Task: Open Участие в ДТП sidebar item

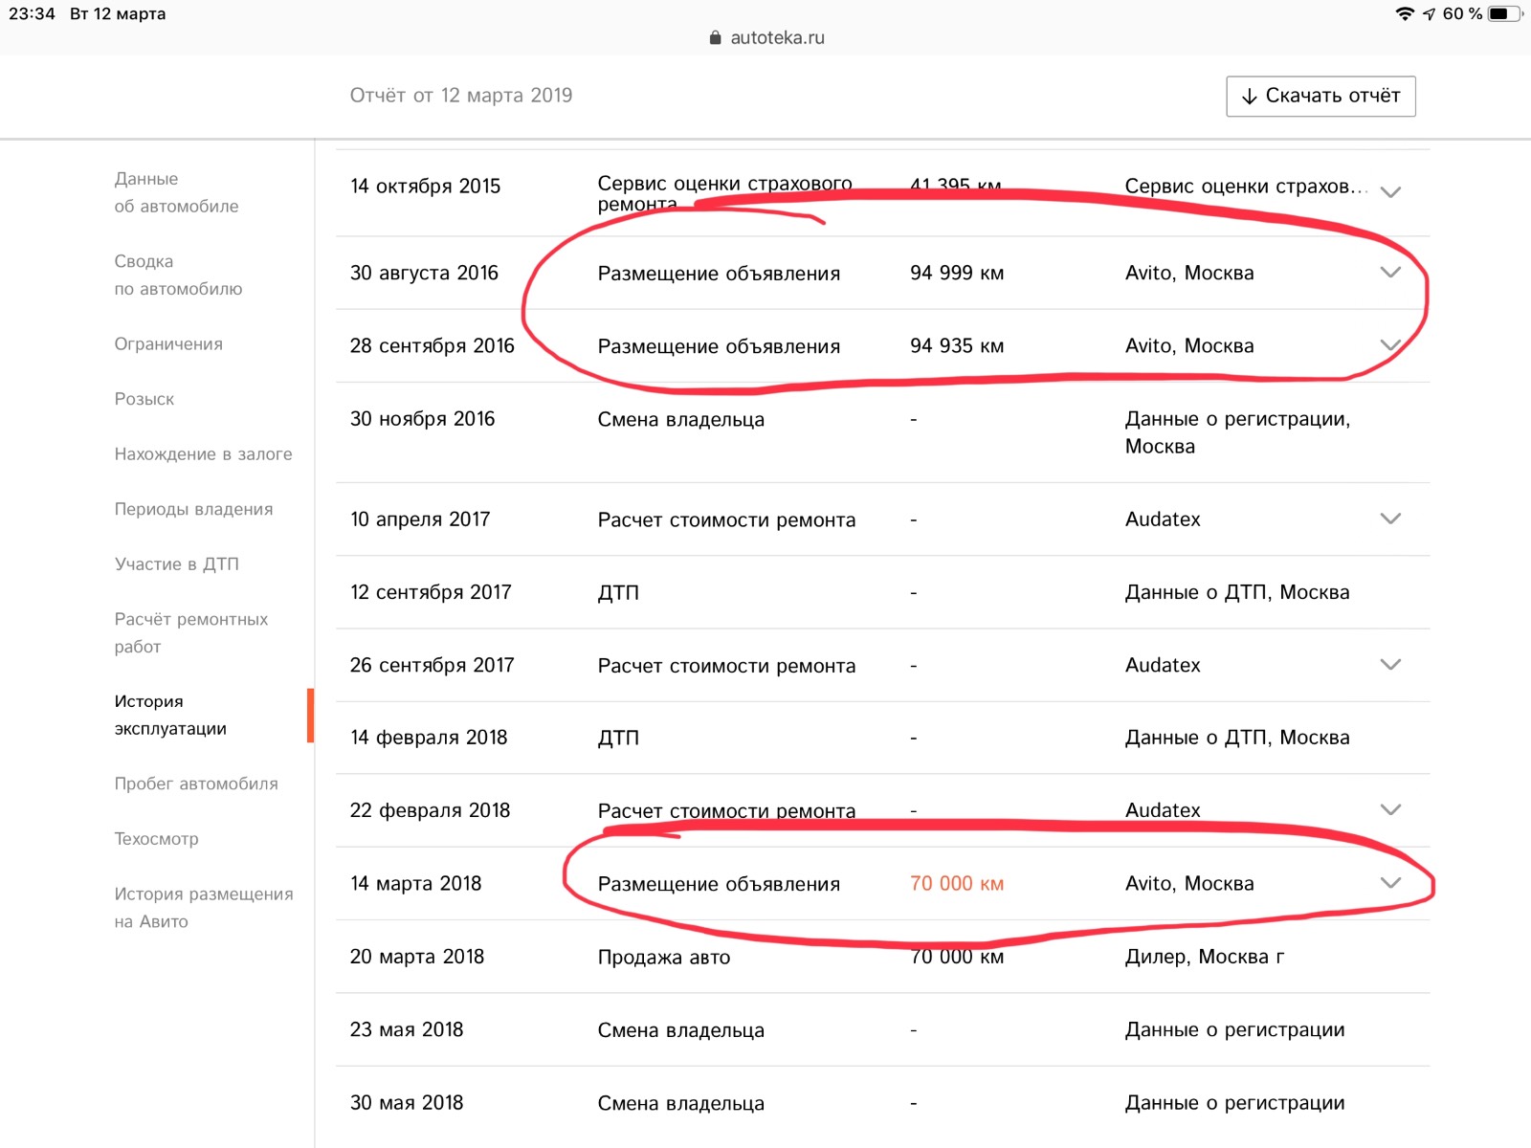Action: click(177, 563)
